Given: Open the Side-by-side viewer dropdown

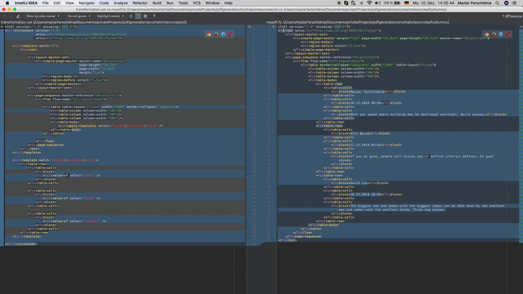Looking at the screenshot, I should pyautogui.click(x=43, y=16).
